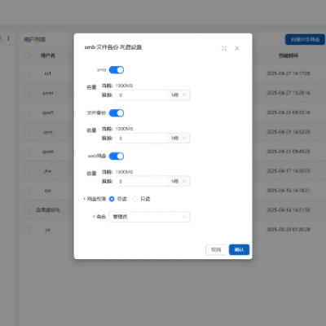Open the MB unit dropdown under 文件备份 capacity
Viewport: 326px width, 326px height.
pos(178,139)
